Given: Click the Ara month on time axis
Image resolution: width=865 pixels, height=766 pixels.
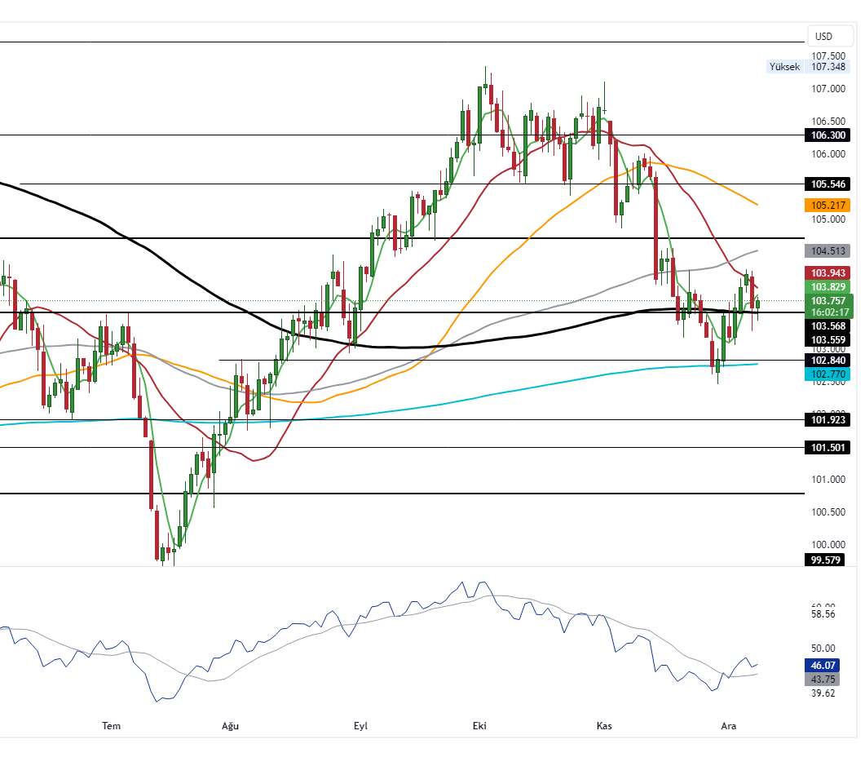Looking at the screenshot, I should point(728,726).
